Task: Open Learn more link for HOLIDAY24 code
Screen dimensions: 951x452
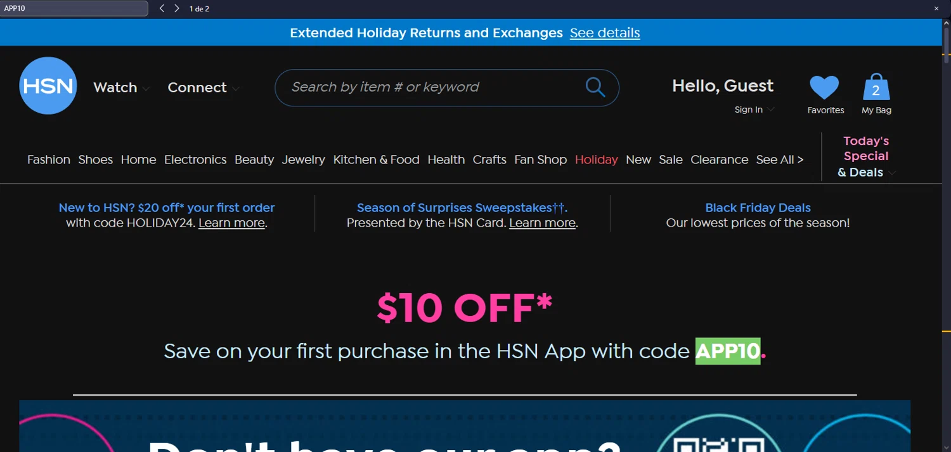Action: pyautogui.click(x=231, y=223)
